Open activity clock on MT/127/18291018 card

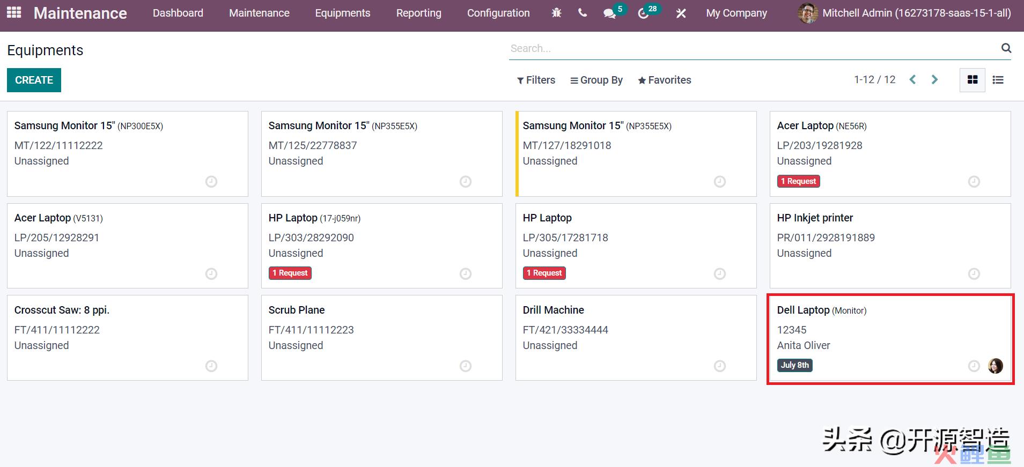720,182
